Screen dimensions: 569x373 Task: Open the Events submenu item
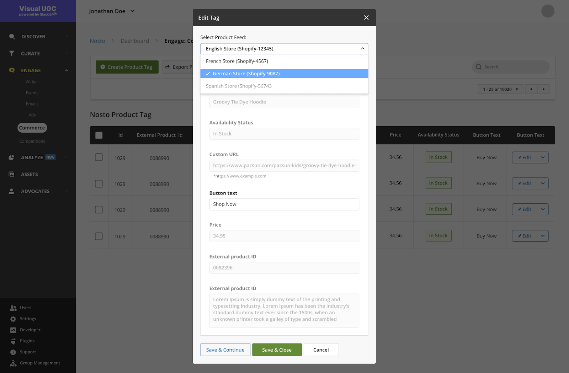[x=32, y=93]
